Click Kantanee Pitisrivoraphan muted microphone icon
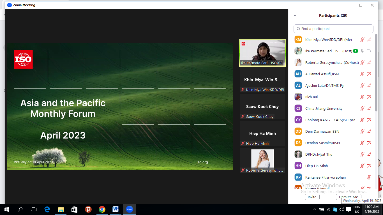 (369, 177)
